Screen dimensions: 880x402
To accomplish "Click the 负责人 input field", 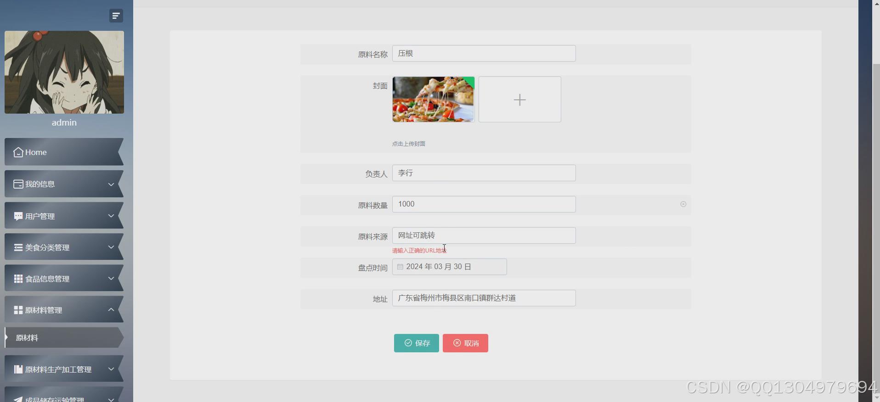I will coord(484,173).
